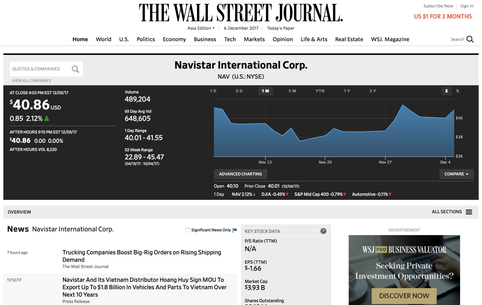
Task: Click the Automotive -0.11% comparison item
Action: pyautogui.click(x=371, y=194)
